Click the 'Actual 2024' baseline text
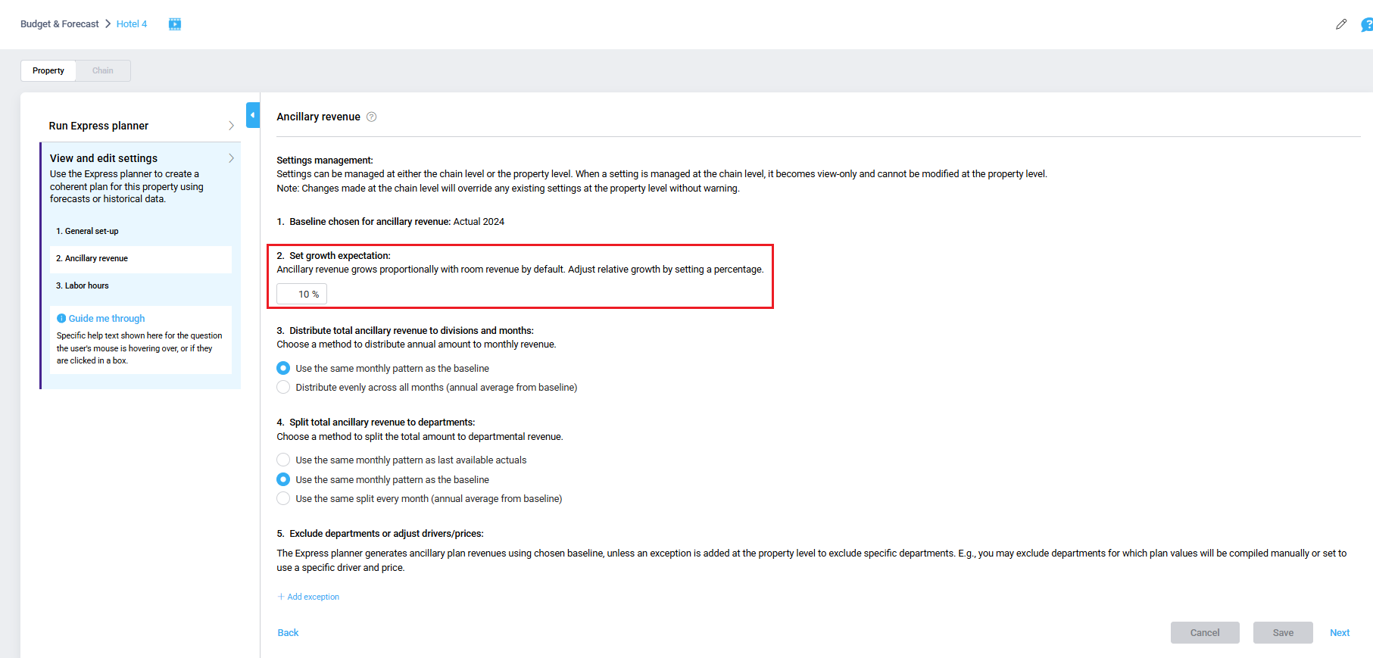This screenshot has width=1373, height=658. [479, 222]
